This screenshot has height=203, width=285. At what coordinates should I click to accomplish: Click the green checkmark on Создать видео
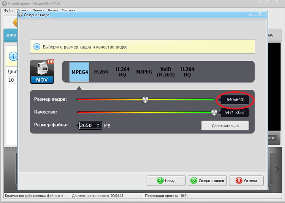point(194,181)
